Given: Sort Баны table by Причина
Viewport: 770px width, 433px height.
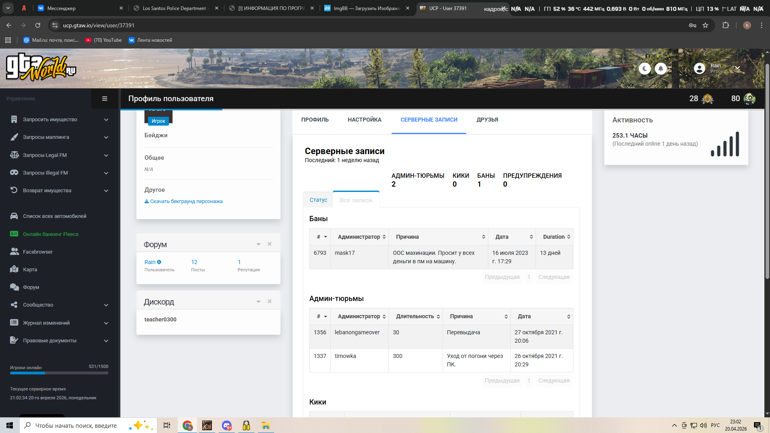Looking at the screenshot, I should [438, 237].
